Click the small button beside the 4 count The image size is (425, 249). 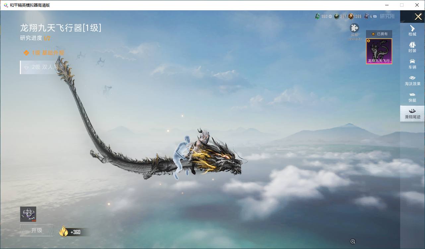tap(376, 16)
